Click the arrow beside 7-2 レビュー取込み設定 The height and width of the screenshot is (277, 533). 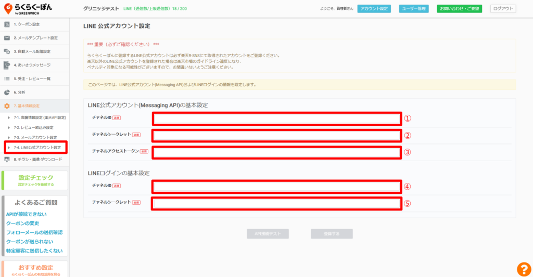coord(9,128)
